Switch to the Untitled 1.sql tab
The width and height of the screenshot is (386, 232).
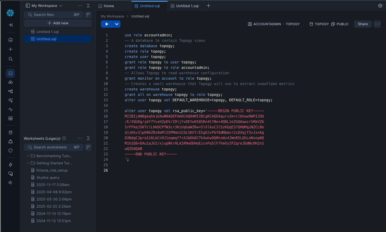pyautogui.click(x=184, y=6)
